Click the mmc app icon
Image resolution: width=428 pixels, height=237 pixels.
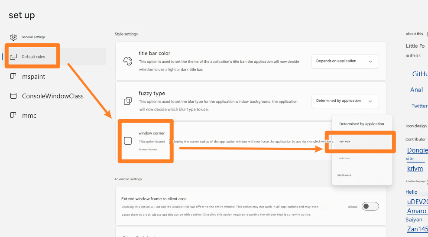click(x=13, y=115)
